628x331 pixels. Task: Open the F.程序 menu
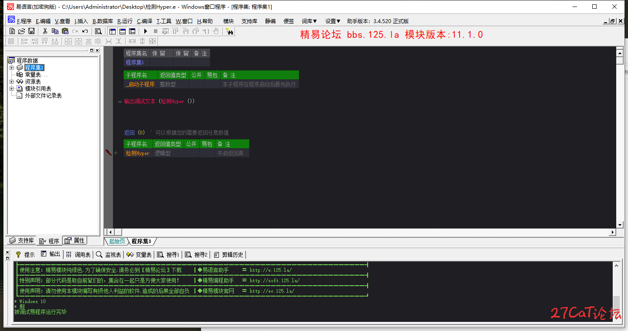[x=24, y=21]
